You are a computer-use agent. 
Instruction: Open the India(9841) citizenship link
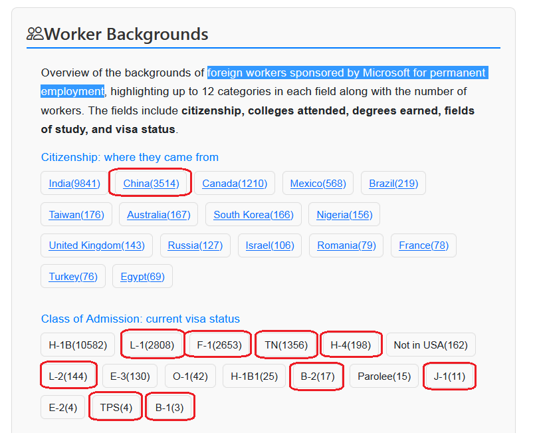pos(74,184)
